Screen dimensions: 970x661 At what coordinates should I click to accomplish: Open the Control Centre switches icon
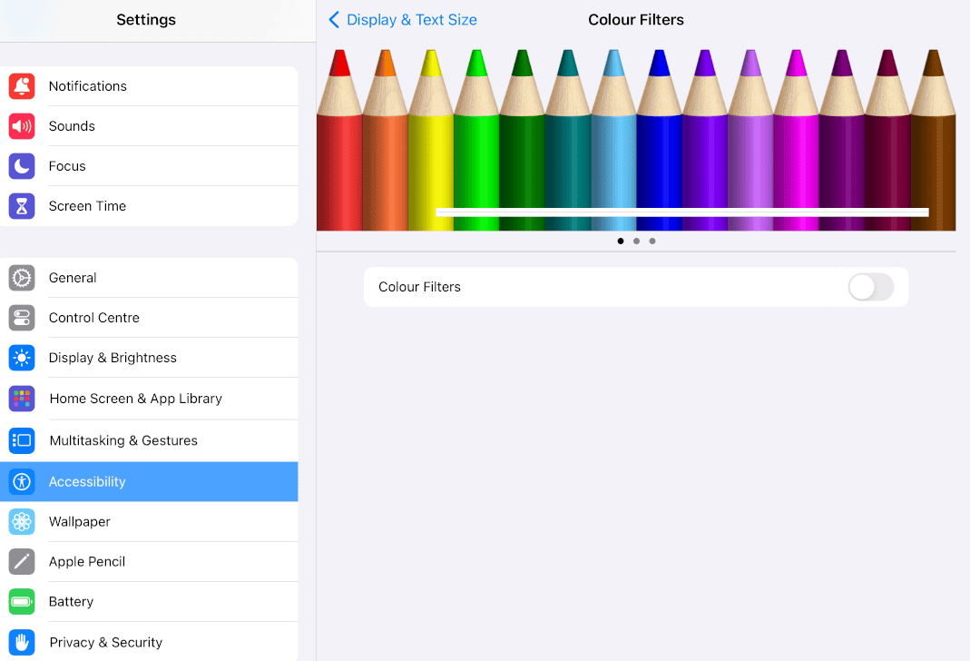click(22, 318)
